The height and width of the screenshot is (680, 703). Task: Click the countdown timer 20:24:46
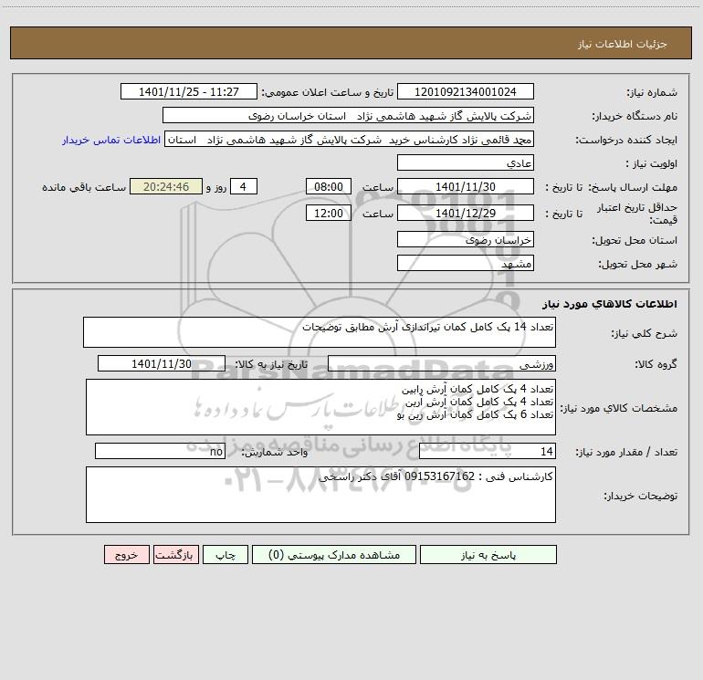[x=166, y=186]
